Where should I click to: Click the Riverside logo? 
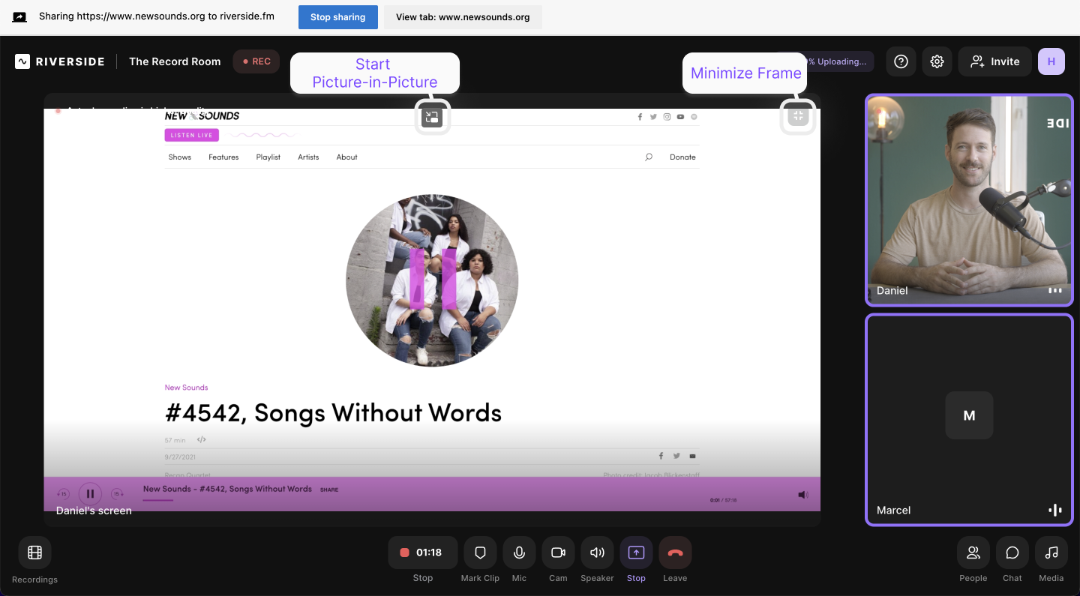(59, 61)
